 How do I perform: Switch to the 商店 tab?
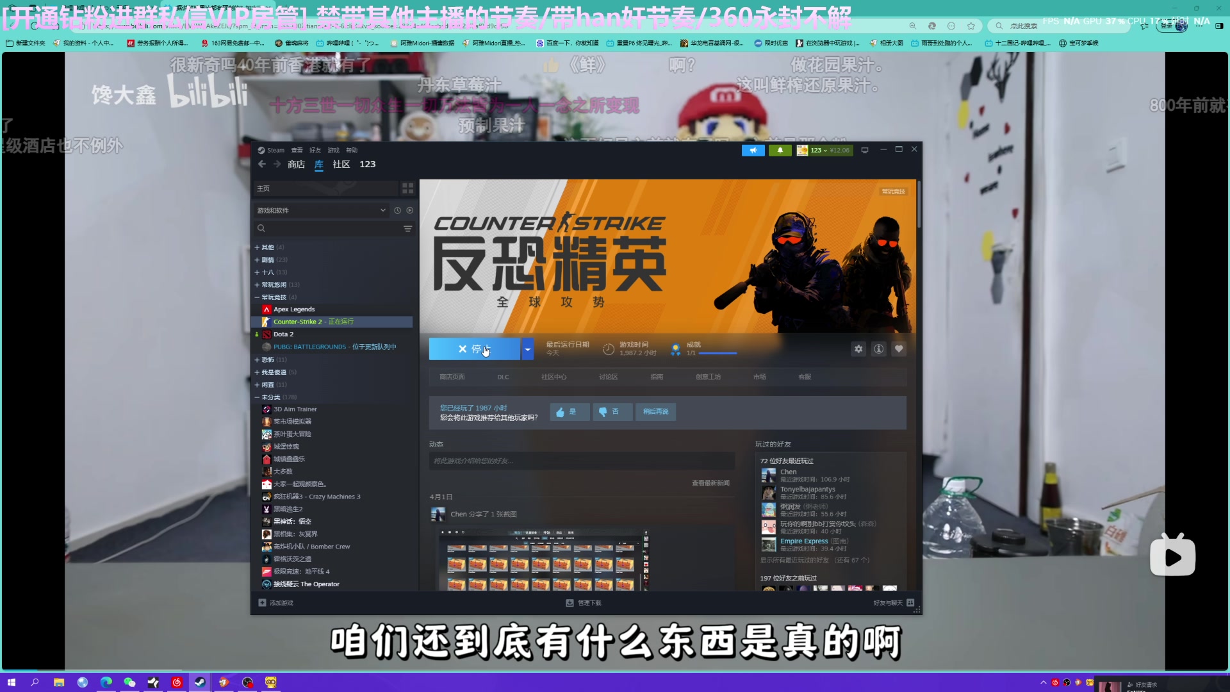(296, 164)
